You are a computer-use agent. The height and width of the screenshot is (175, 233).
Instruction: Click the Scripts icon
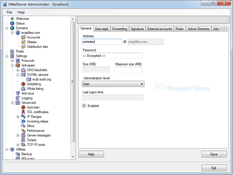pyautogui.click(x=23, y=140)
